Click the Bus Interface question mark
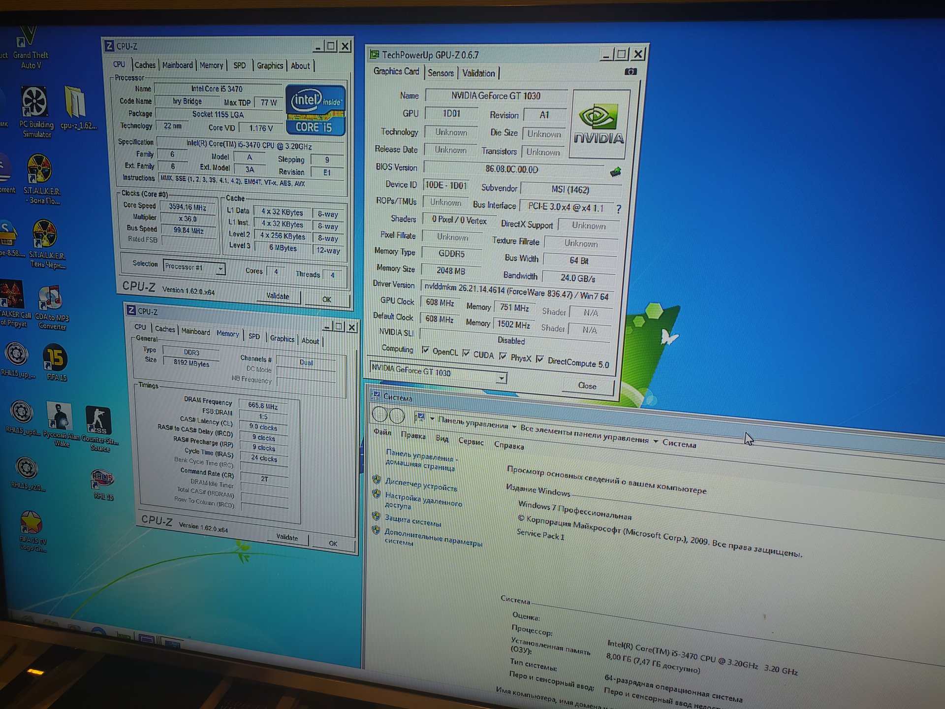Image resolution: width=945 pixels, height=709 pixels. pos(619,209)
